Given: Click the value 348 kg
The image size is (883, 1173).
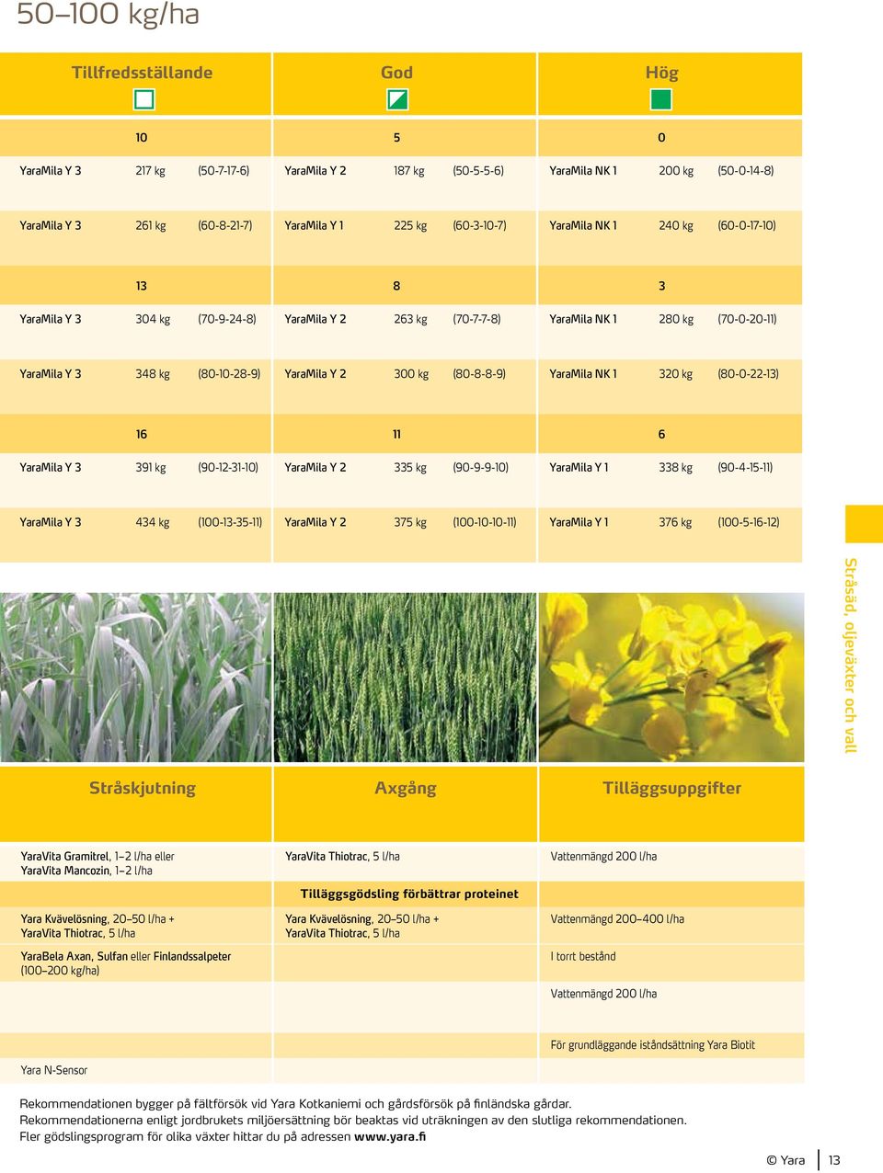Looking at the screenshot, I should tap(153, 374).
